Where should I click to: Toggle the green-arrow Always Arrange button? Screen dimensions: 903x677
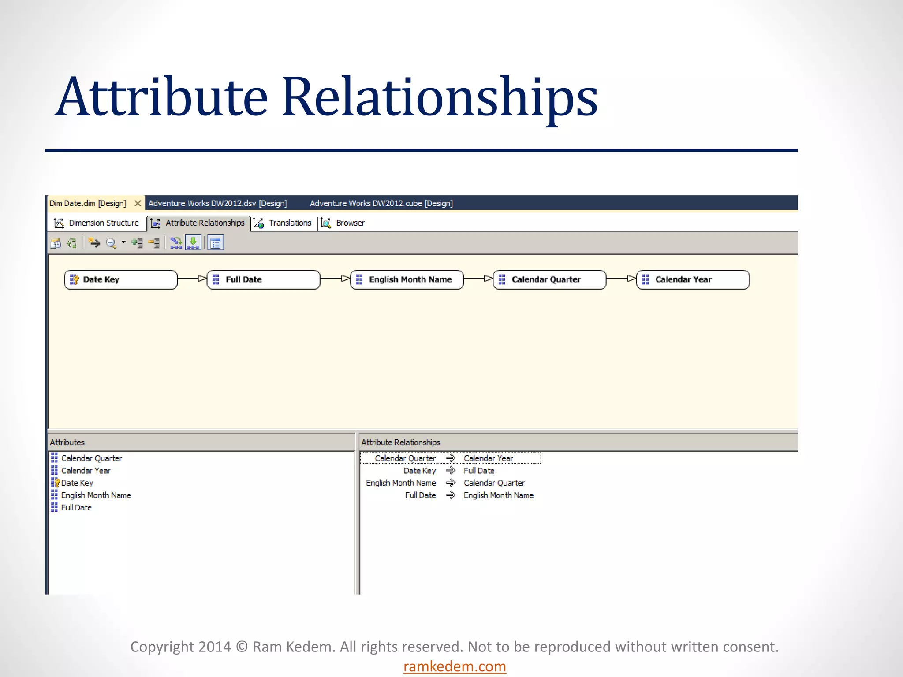[x=193, y=243]
